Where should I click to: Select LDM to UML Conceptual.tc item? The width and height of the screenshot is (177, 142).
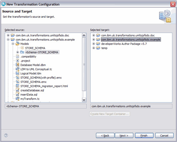pyautogui.click(x=36, y=69)
